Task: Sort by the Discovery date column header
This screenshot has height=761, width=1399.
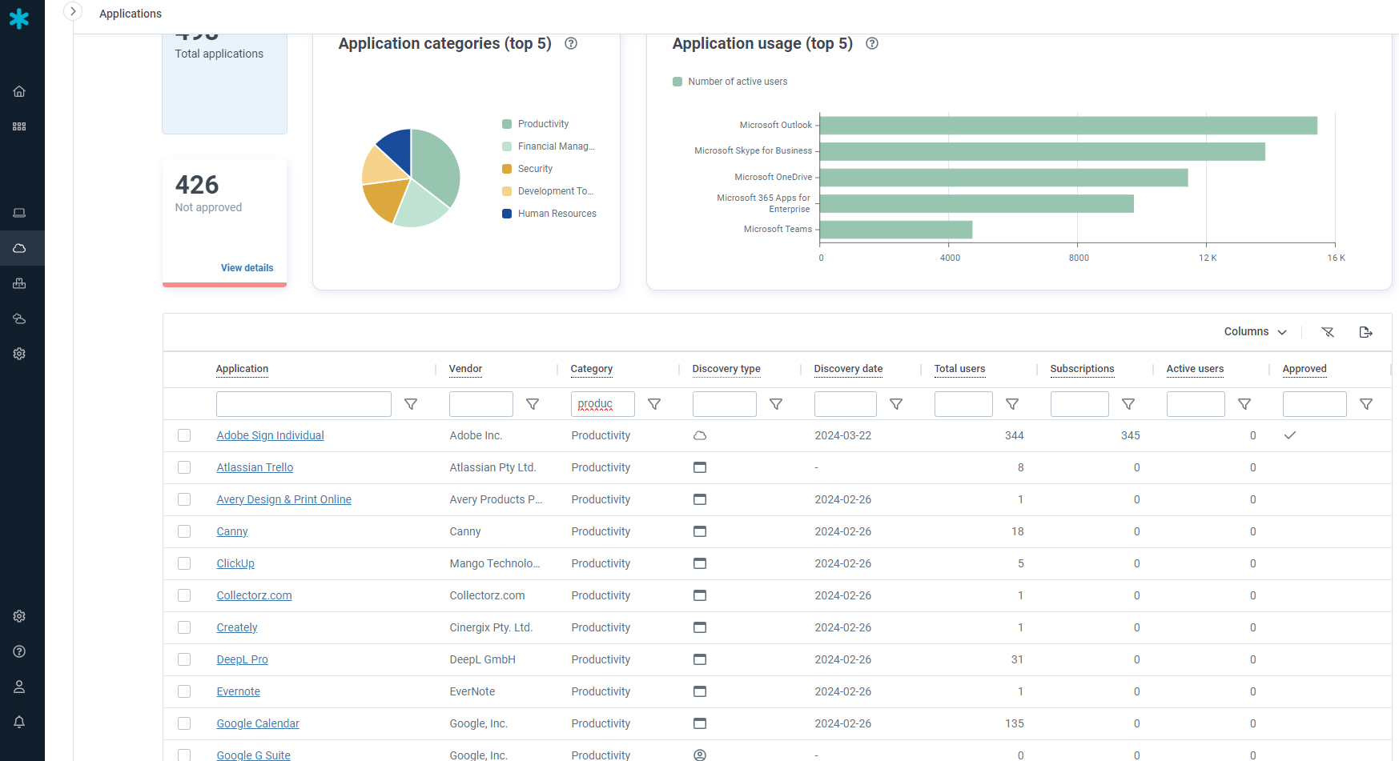Action: [848, 369]
